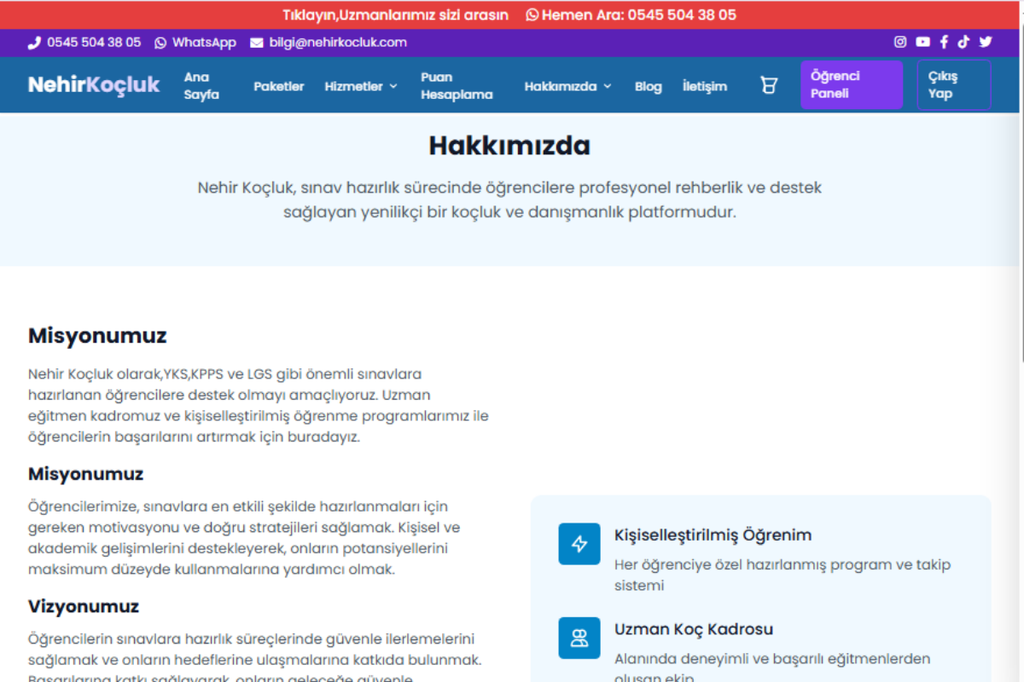Open the TikTok social icon
The height and width of the screenshot is (682, 1024).
(x=963, y=42)
